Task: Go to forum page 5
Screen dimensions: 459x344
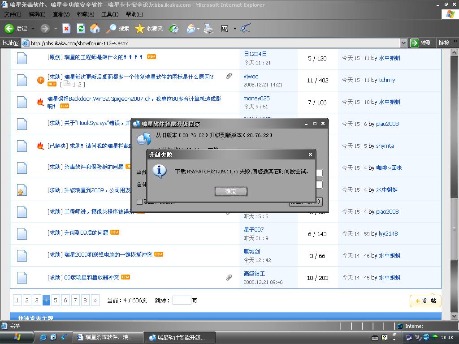Action: pyautogui.click(x=55, y=300)
